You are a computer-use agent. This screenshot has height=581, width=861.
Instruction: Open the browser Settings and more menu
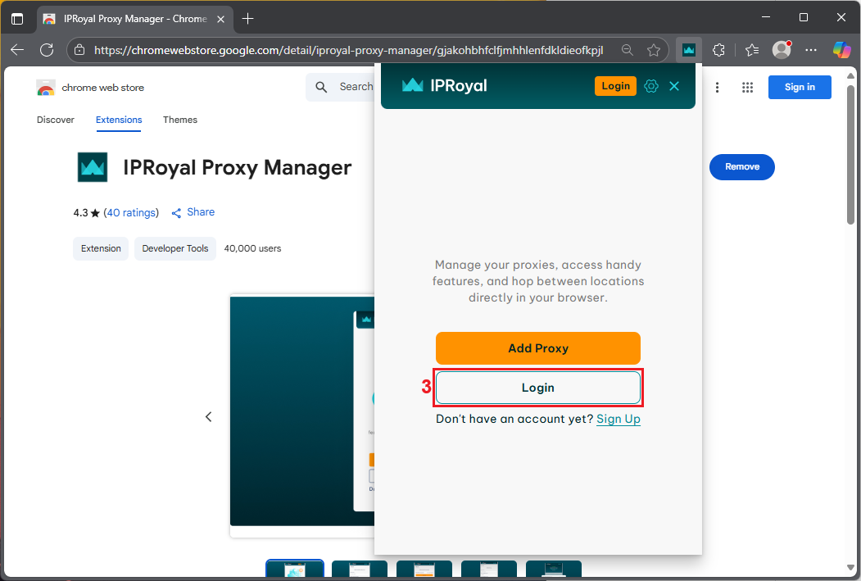tap(811, 50)
